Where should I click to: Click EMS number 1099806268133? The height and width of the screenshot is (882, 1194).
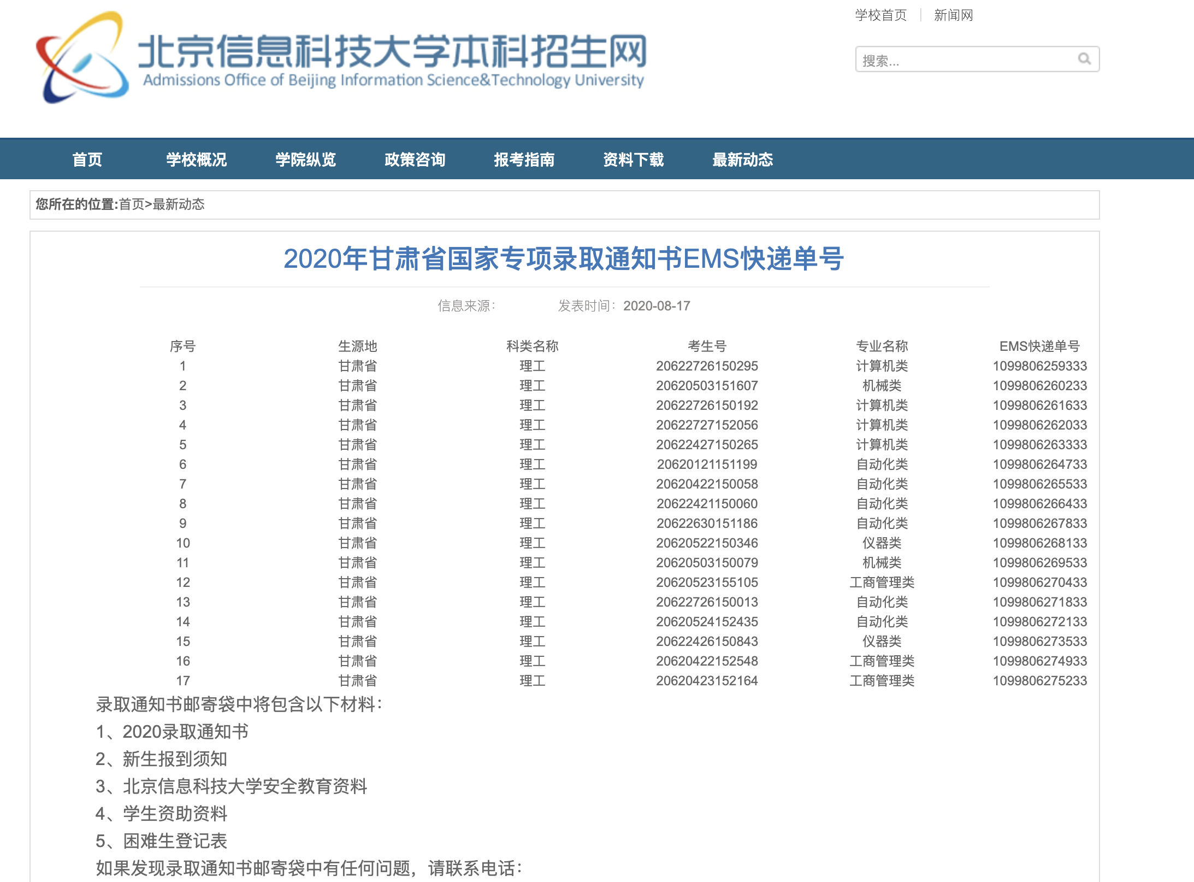point(1040,543)
